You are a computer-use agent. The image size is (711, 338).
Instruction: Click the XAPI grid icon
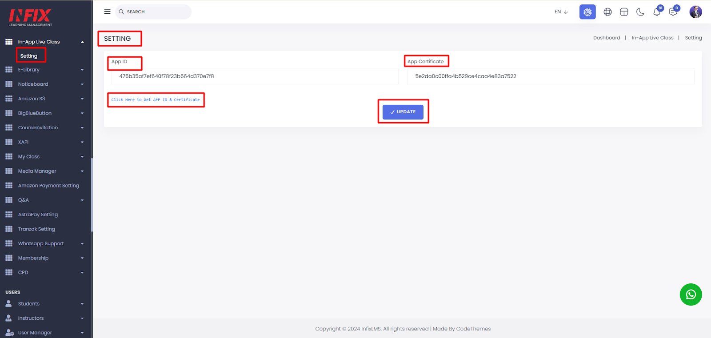[x=9, y=142]
